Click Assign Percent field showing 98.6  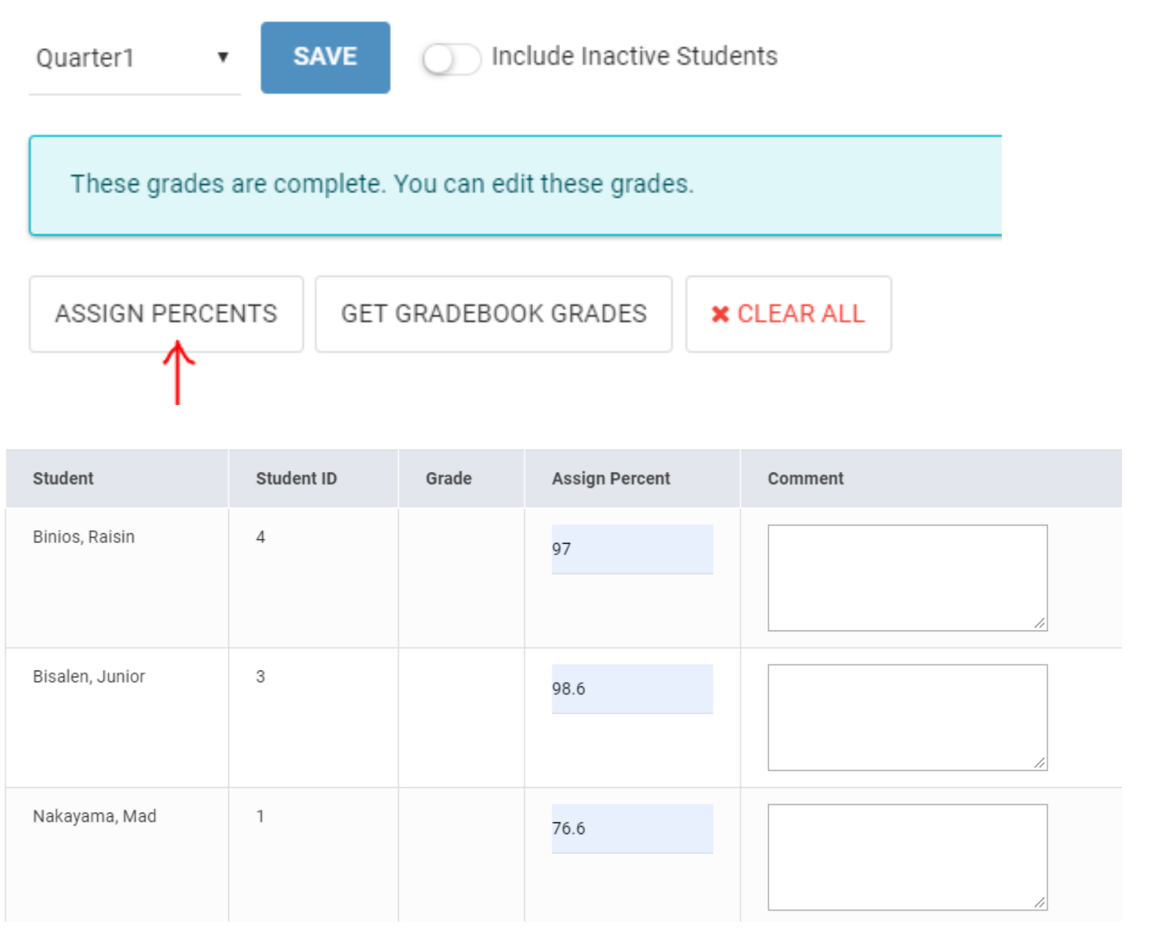click(632, 689)
